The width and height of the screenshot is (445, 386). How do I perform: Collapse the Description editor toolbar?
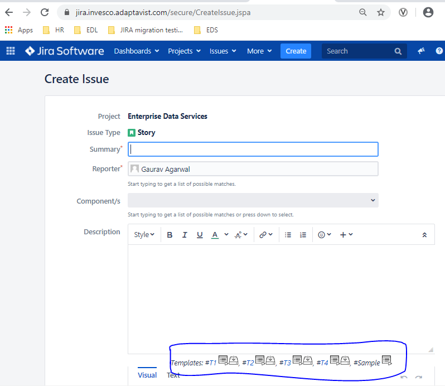pyautogui.click(x=424, y=235)
